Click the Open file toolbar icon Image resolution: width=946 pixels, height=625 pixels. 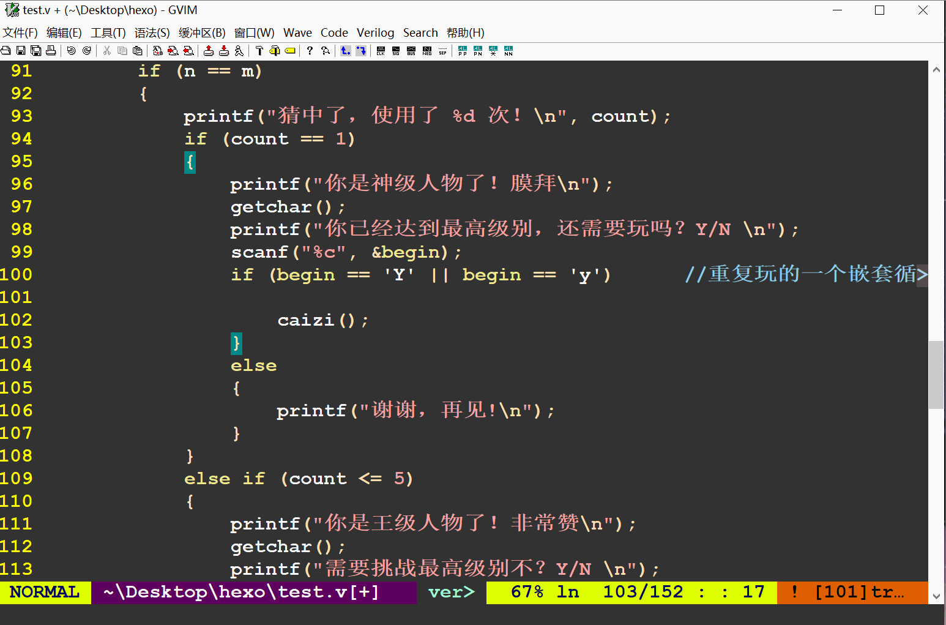point(6,51)
